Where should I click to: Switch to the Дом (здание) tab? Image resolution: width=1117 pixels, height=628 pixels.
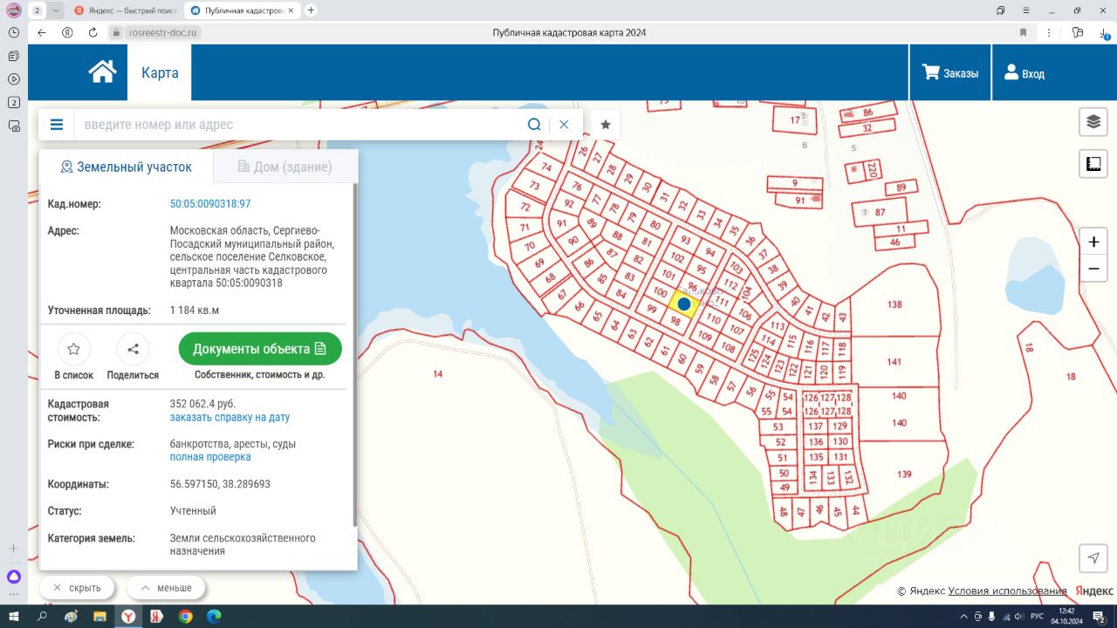[x=284, y=167]
